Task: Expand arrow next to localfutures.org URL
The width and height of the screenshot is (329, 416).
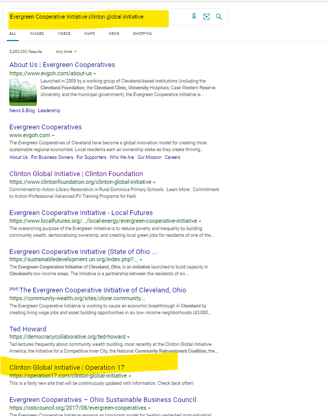Action: (200, 221)
